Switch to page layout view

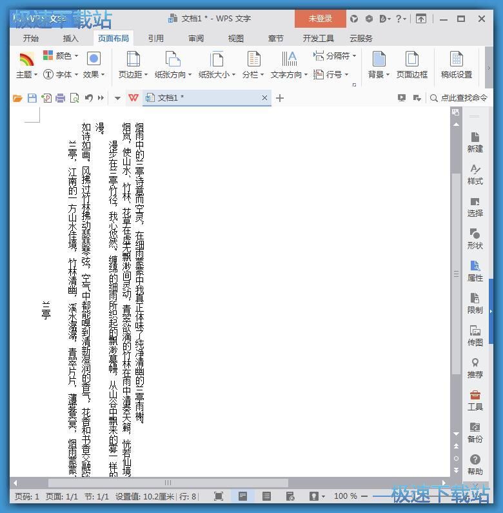(242, 496)
